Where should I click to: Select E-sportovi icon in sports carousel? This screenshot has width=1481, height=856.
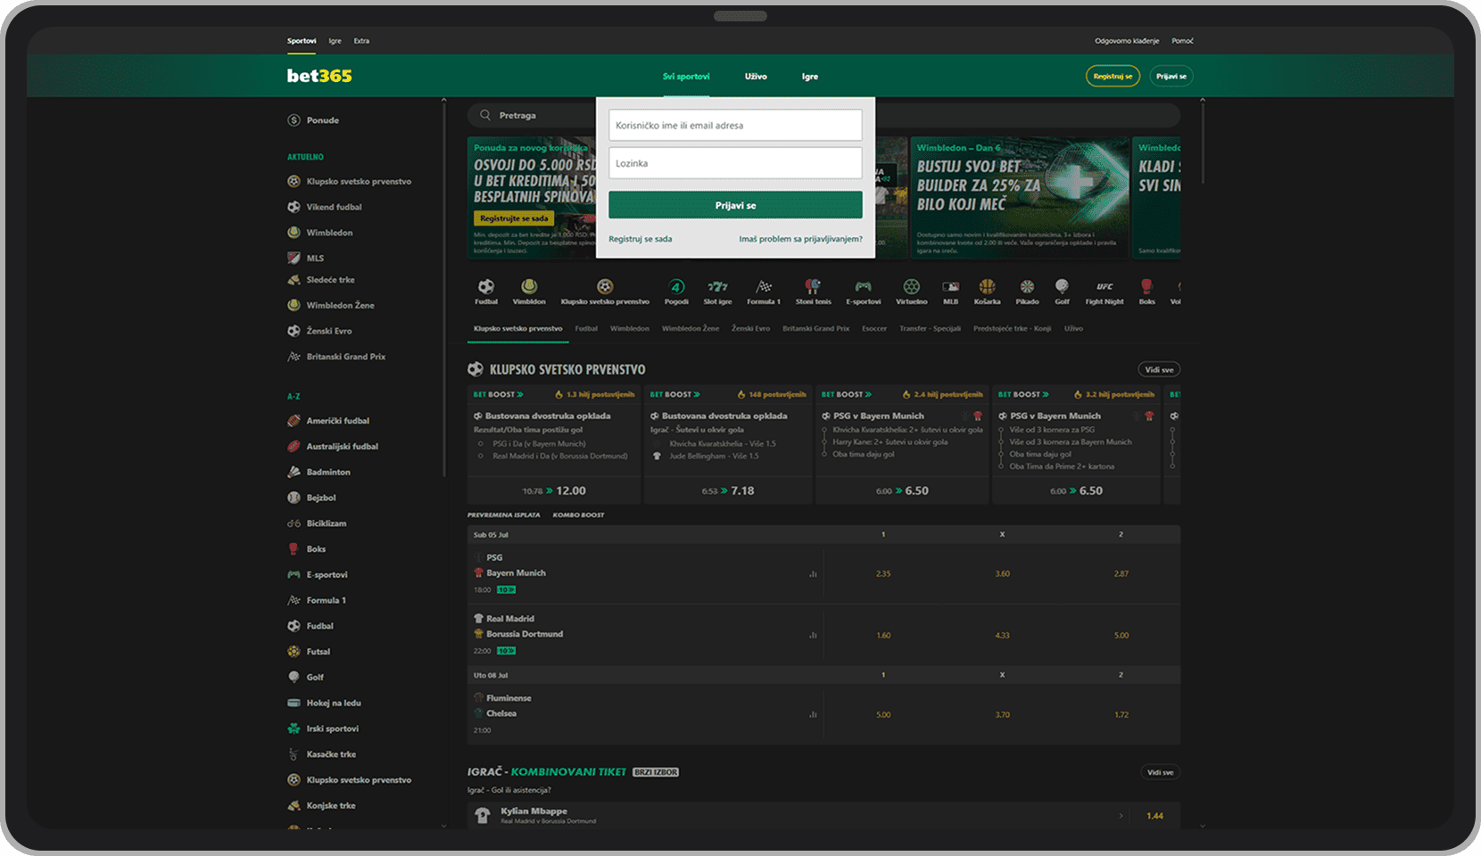pos(863,287)
